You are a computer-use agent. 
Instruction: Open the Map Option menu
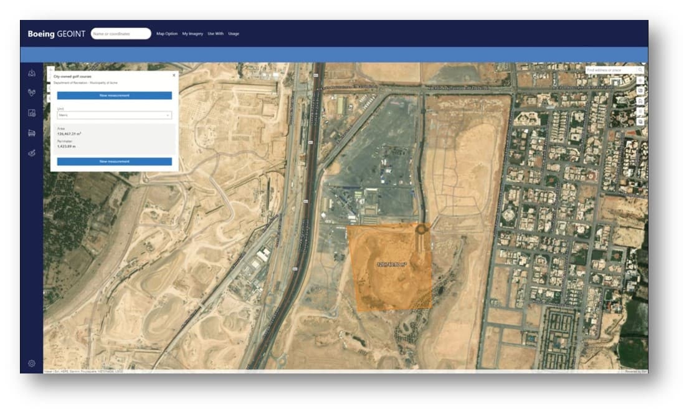(x=167, y=34)
